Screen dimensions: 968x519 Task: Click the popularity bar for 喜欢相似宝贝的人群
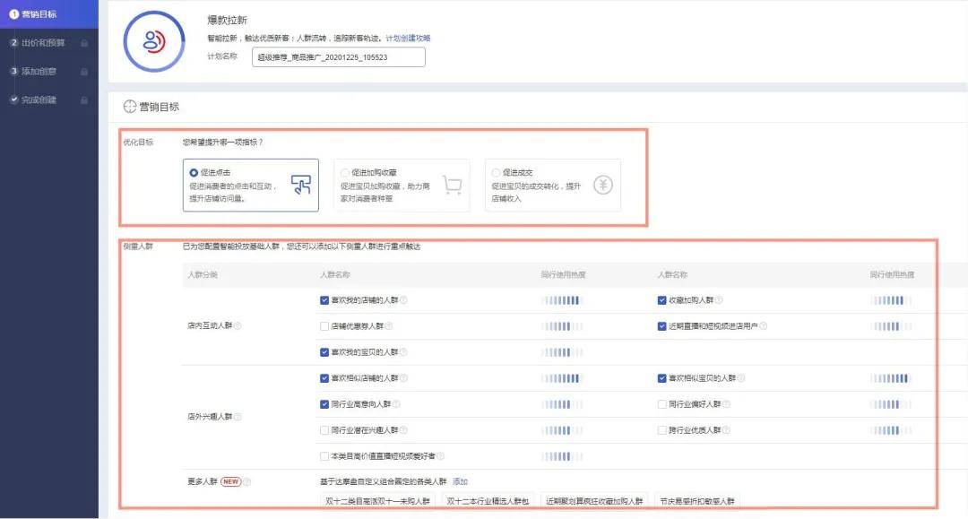pyautogui.click(x=890, y=378)
